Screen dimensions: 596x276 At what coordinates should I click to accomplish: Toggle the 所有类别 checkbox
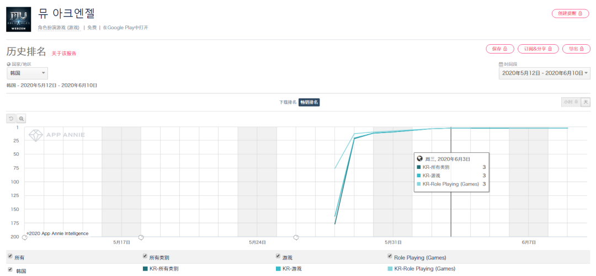pyautogui.click(x=145, y=257)
